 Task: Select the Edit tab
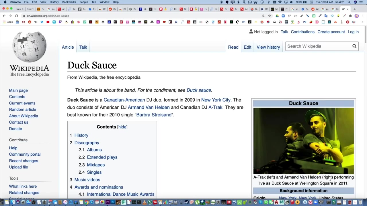(247, 47)
